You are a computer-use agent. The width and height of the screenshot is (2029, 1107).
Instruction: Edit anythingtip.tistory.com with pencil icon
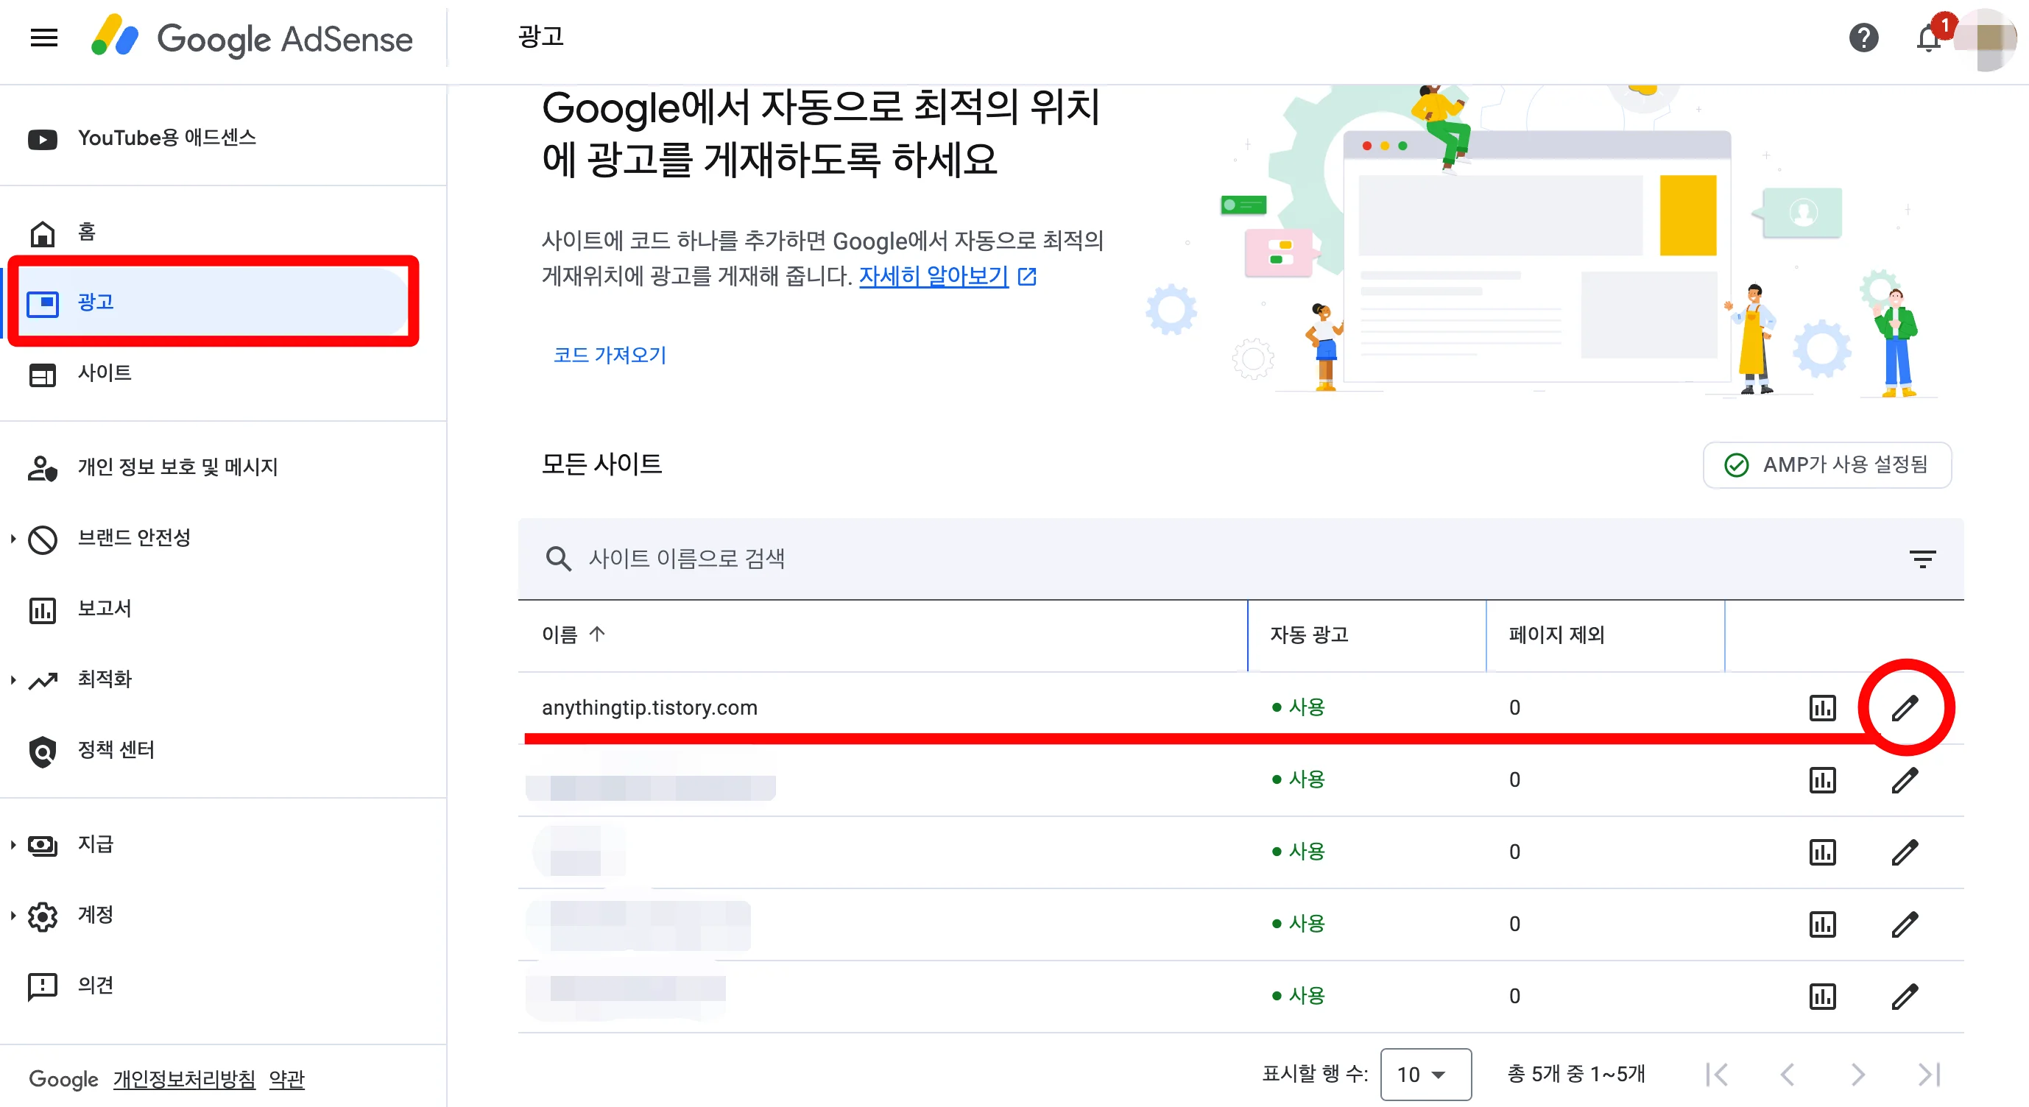click(x=1905, y=708)
